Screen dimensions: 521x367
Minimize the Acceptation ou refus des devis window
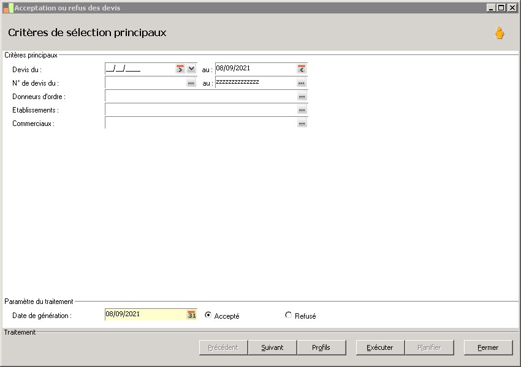click(491, 7)
